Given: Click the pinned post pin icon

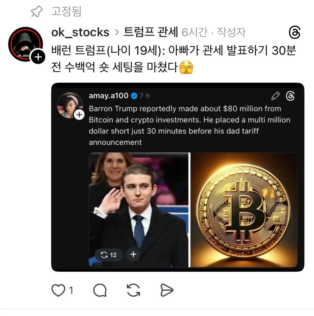Looking at the screenshot, I should pyautogui.click(x=37, y=11).
